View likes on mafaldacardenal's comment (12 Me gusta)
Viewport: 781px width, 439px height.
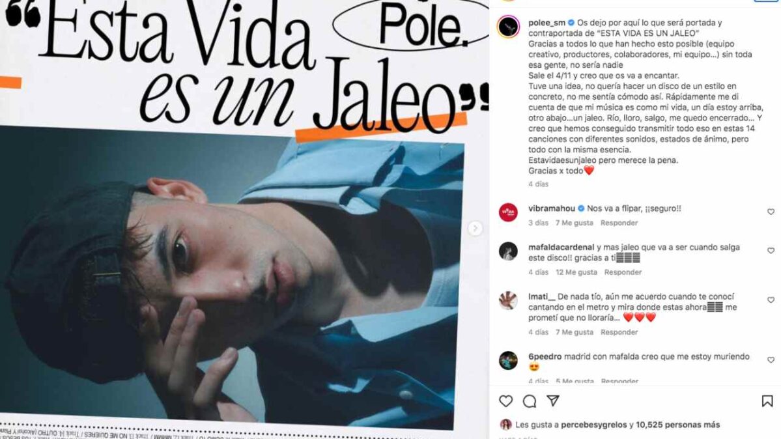point(576,272)
